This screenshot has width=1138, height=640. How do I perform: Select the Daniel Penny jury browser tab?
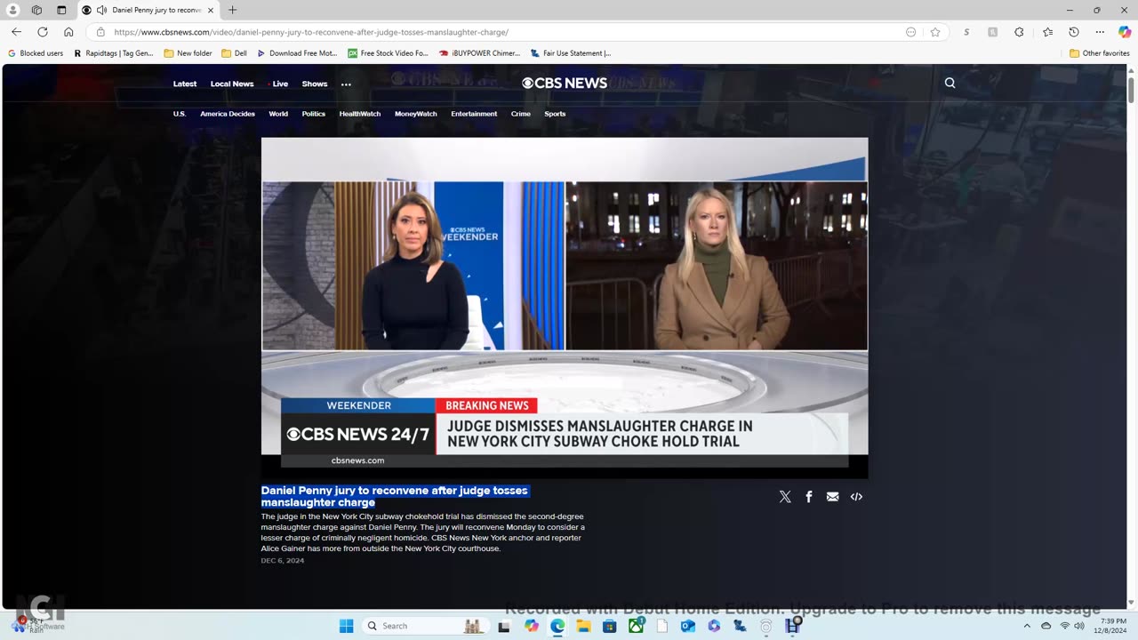tap(147, 10)
